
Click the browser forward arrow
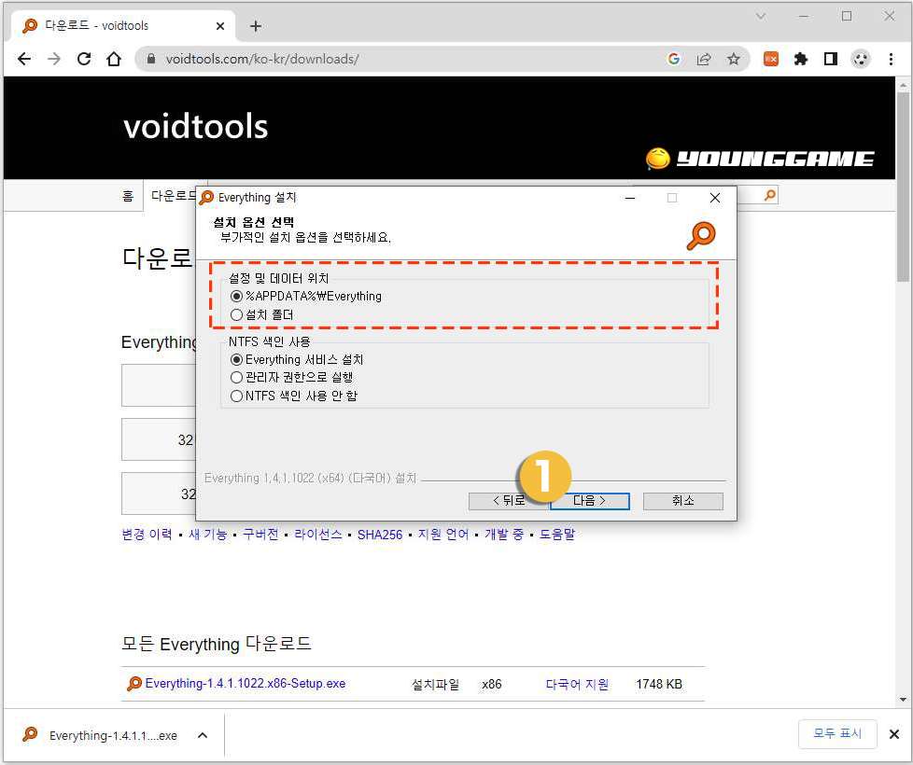coord(54,59)
